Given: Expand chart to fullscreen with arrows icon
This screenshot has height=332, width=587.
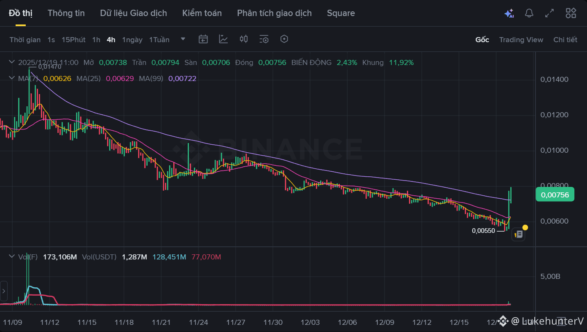Looking at the screenshot, I should click(x=549, y=13).
